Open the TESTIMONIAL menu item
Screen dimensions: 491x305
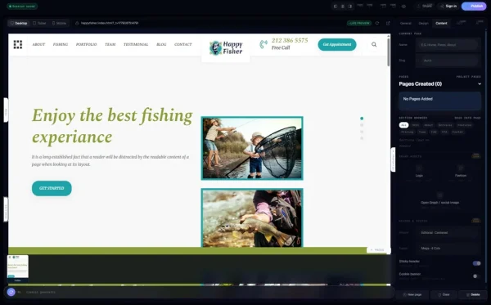(136, 44)
